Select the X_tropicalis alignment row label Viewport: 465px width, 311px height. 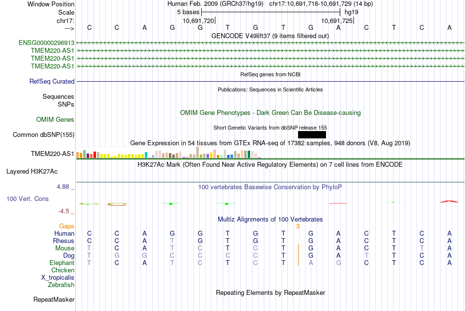[x=58, y=278]
